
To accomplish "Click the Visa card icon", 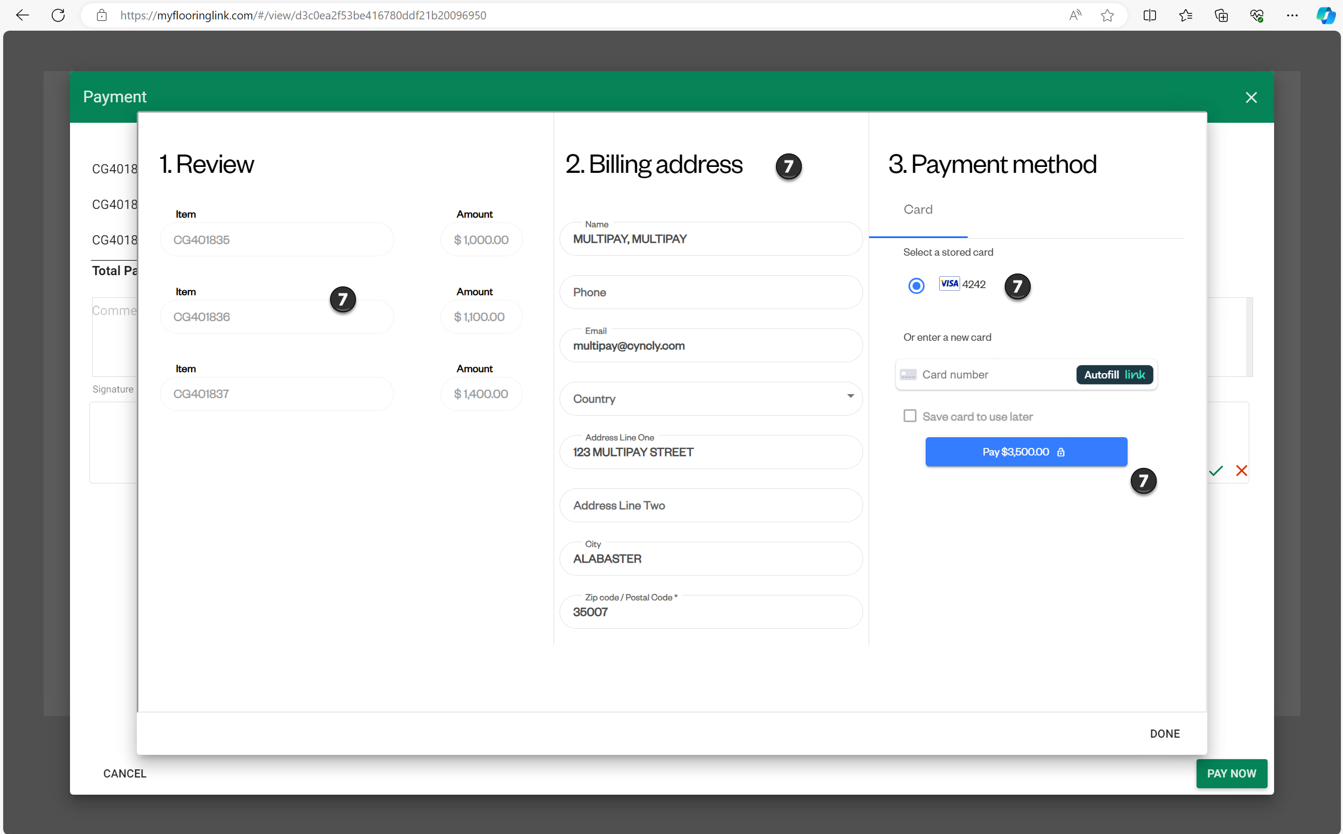I will point(949,284).
